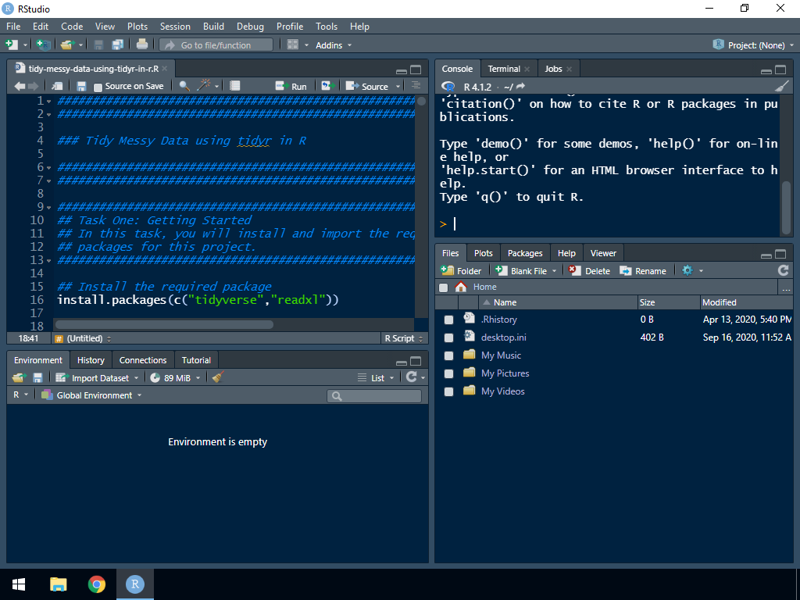The image size is (800, 600).
Task: Click the find/replace magnifier icon in editor
Action: click(184, 86)
